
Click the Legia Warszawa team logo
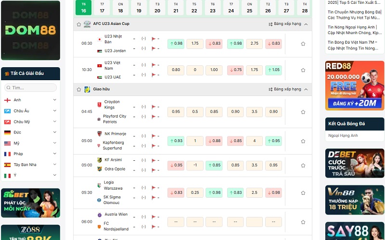(100, 185)
